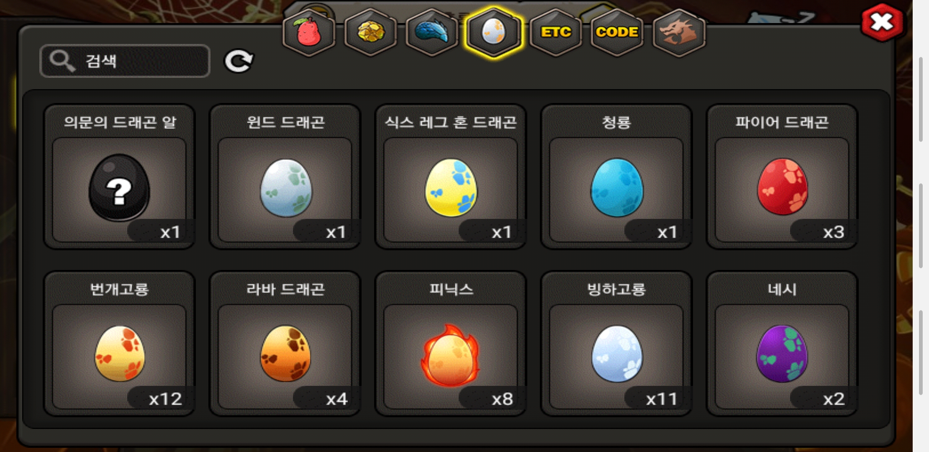Click into the 검색 search field
The image size is (929, 452).
tap(125, 61)
